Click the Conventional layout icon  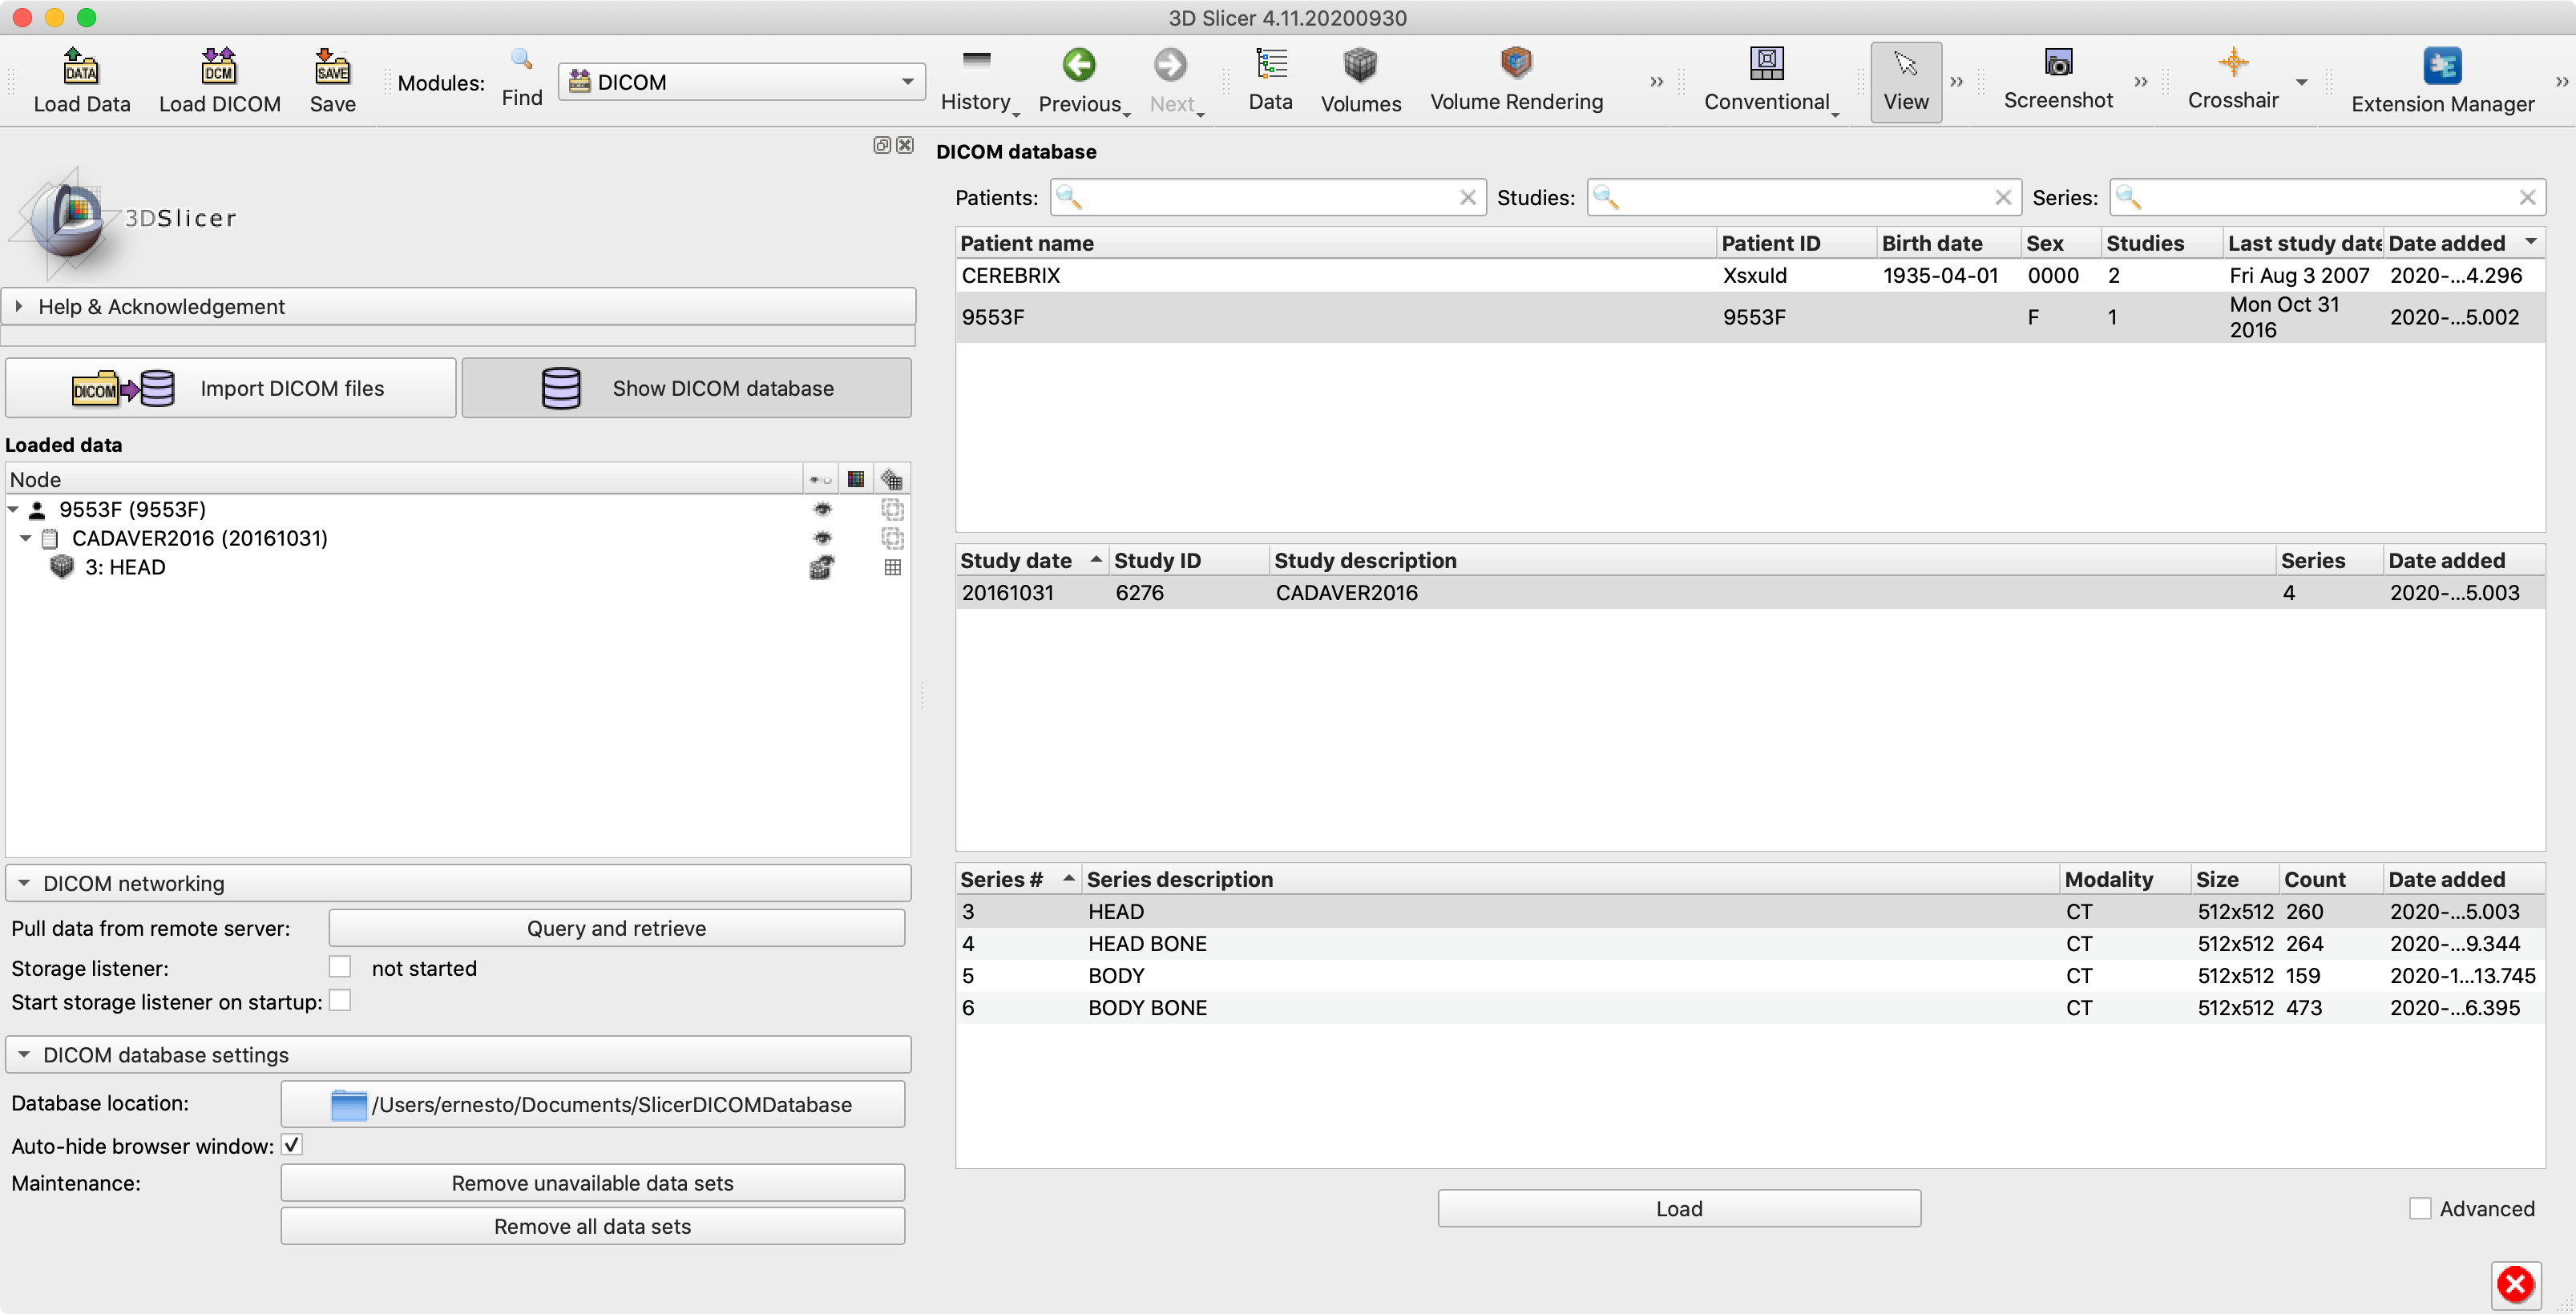1767,81
